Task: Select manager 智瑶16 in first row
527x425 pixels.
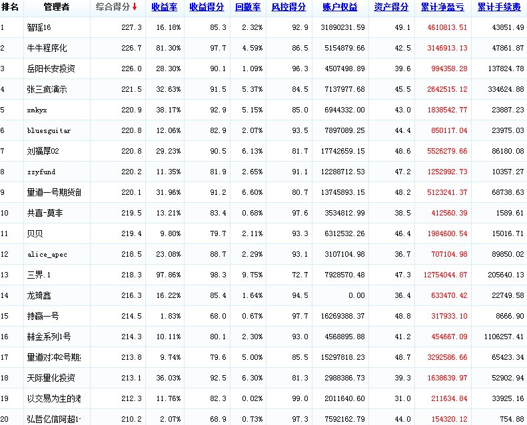Action: (40, 27)
